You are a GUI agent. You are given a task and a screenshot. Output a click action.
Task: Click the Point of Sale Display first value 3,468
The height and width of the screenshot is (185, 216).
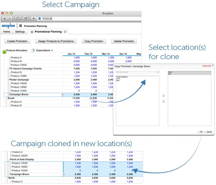[x=78, y=159]
